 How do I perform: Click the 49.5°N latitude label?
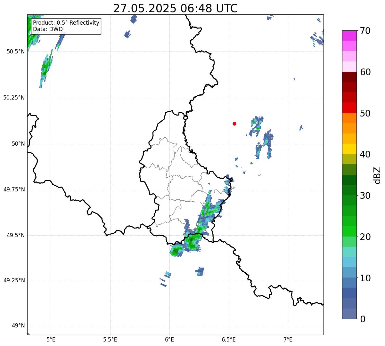click(16, 235)
